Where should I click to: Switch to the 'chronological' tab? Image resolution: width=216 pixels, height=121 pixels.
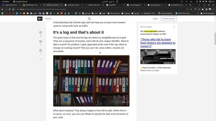136,5
